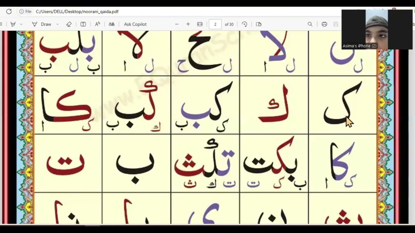Click the 'of 30' page count text
The width and height of the screenshot is (415, 233).
coord(229,24)
